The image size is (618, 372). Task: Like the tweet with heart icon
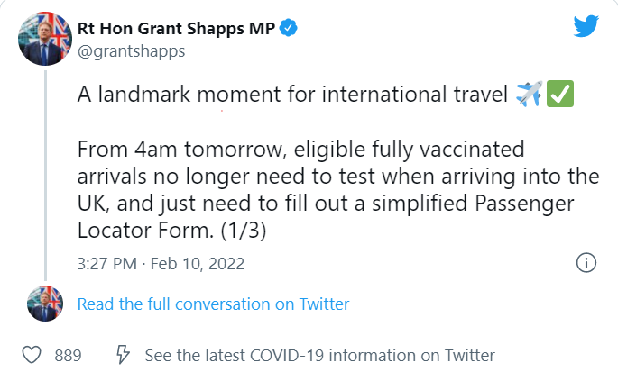32,355
